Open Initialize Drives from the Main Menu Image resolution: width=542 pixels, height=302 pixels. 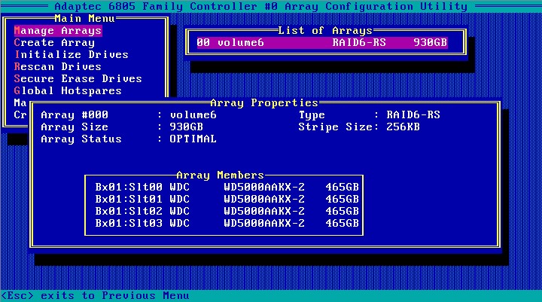point(71,55)
